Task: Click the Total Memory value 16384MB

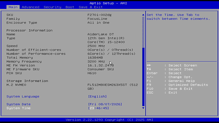Action: [x=95, y=58]
